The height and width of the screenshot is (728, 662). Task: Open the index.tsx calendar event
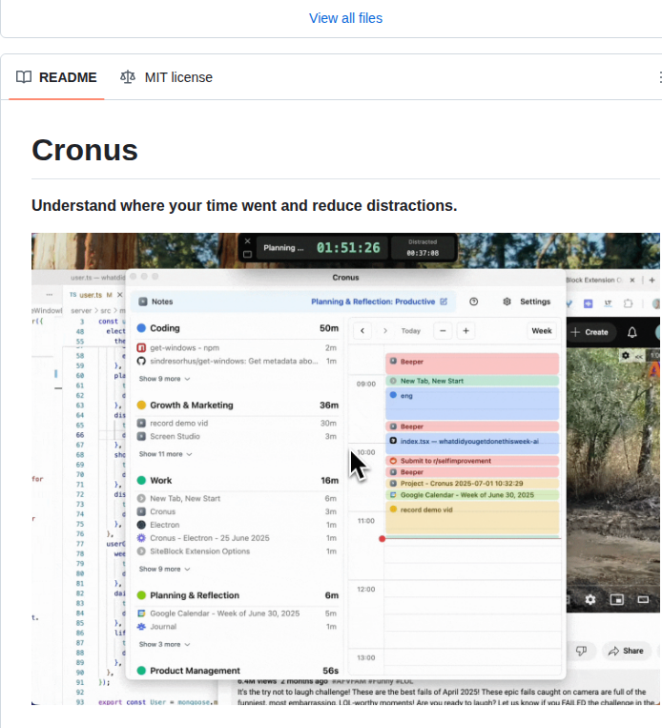point(472,444)
